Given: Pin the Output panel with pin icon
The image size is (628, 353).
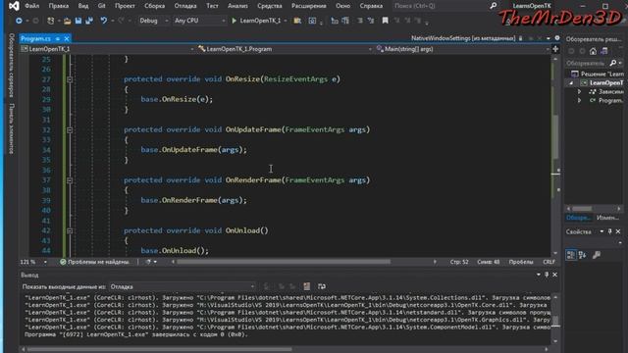Looking at the screenshot, I should pyautogui.click(x=547, y=275).
